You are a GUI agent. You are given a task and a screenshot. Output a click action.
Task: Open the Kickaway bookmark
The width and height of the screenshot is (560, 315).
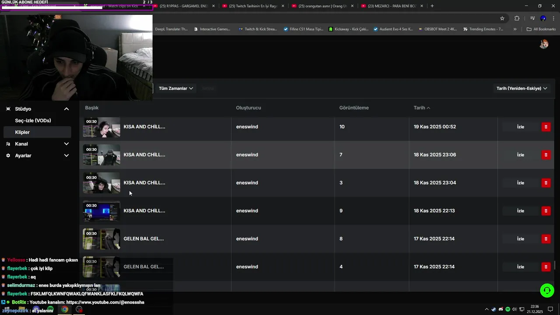pyautogui.click(x=348, y=29)
